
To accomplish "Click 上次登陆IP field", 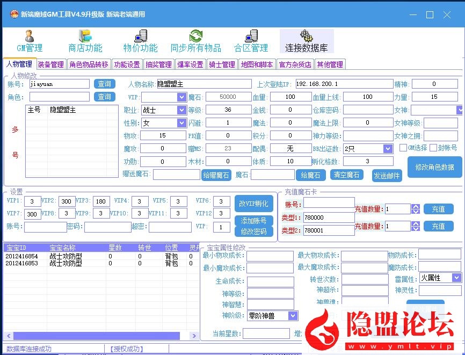I will (x=344, y=84).
